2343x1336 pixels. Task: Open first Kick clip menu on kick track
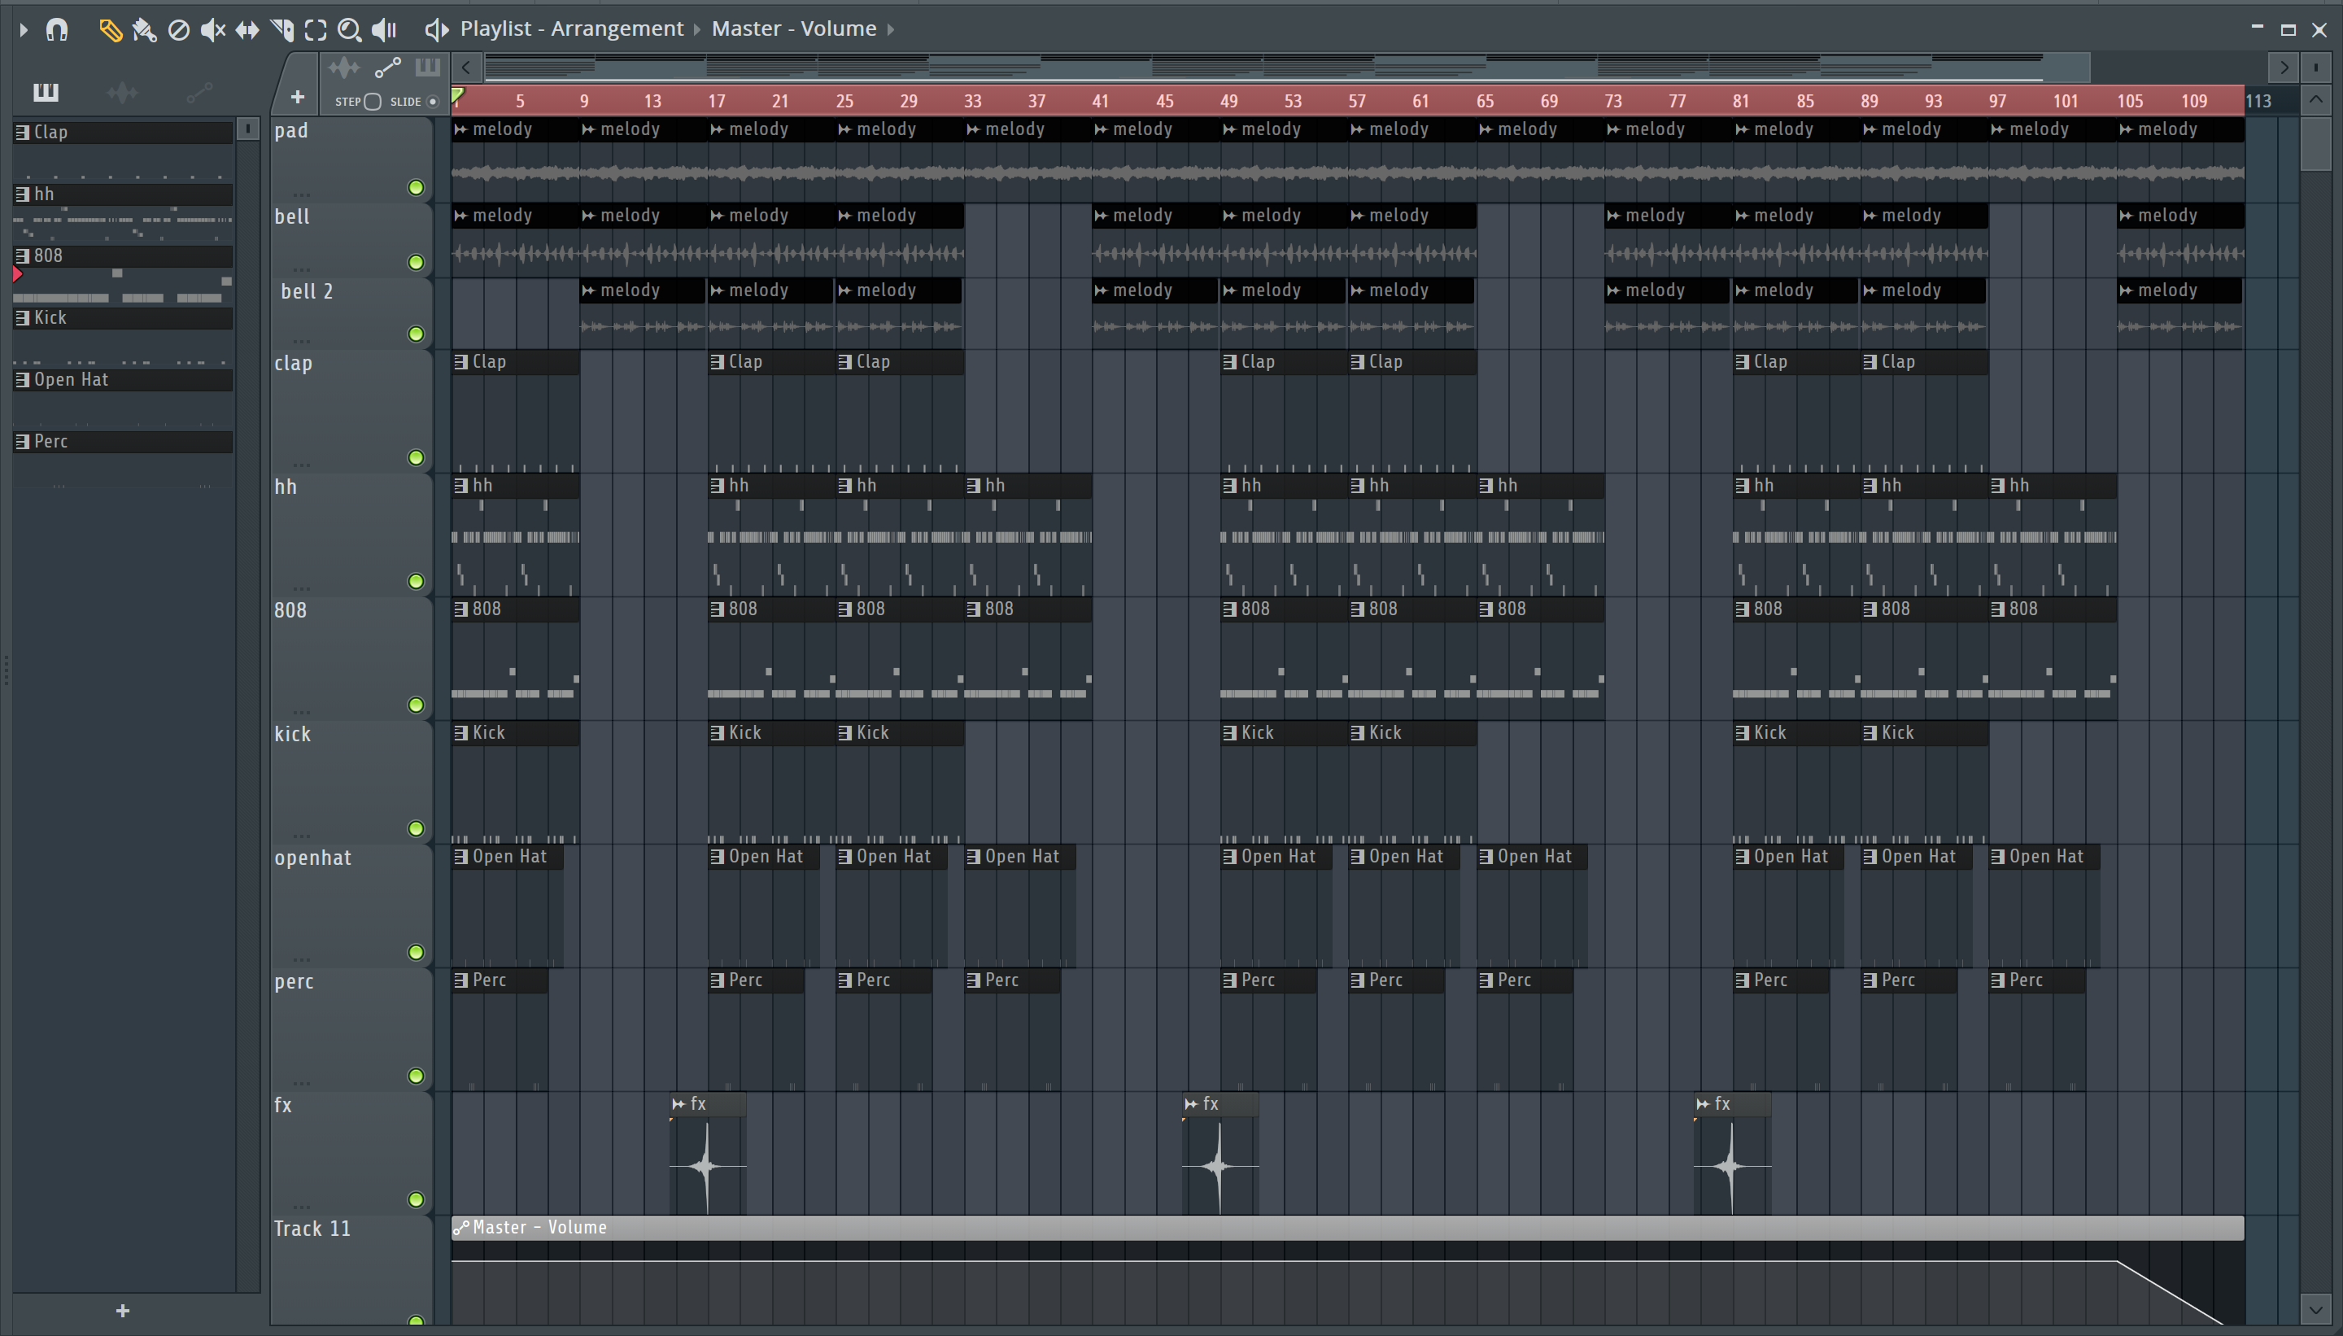pyautogui.click(x=460, y=734)
